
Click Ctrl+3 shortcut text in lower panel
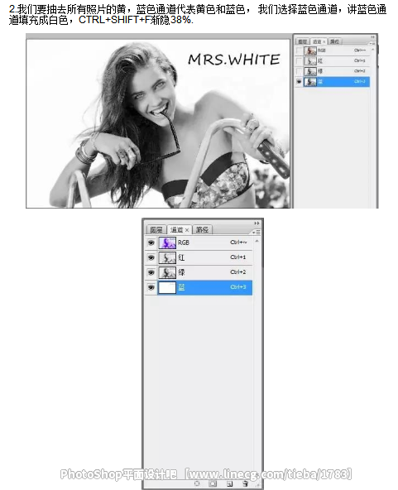pos(238,287)
